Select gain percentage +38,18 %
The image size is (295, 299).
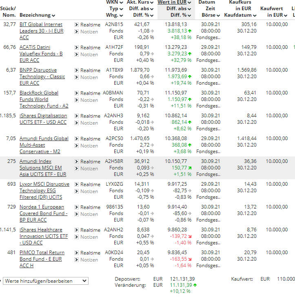181,37
